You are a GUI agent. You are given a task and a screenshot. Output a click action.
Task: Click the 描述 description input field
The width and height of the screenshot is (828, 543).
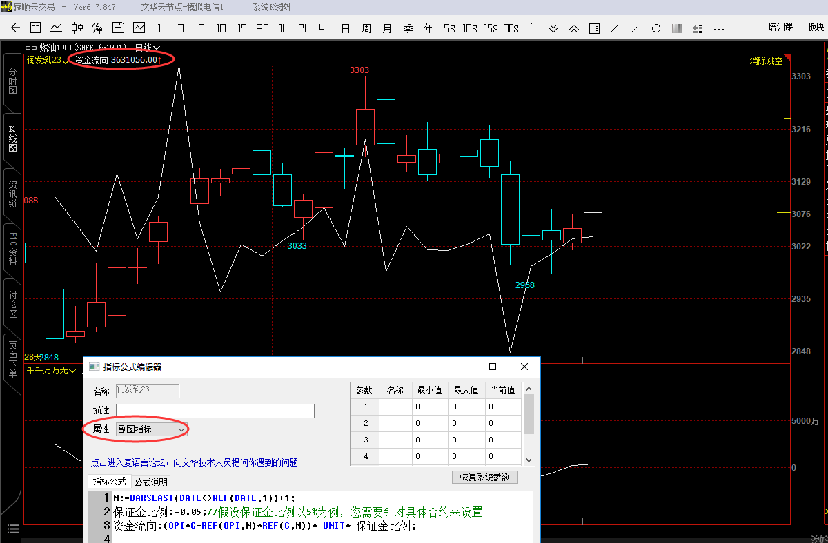coord(215,411)
